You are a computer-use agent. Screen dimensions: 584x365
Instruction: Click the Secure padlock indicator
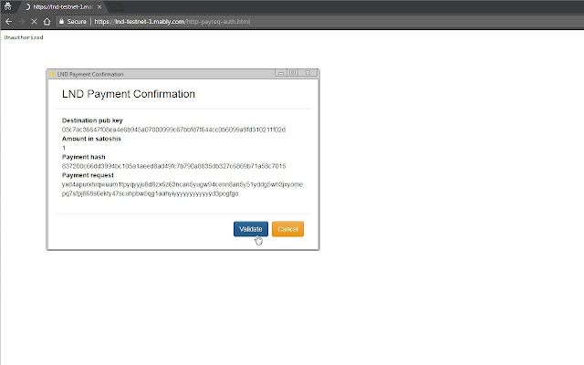point(73,22)
